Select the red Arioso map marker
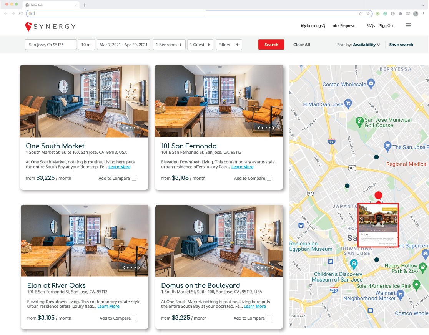The width and height of the screenshot is (429, 335). (378, 195)
